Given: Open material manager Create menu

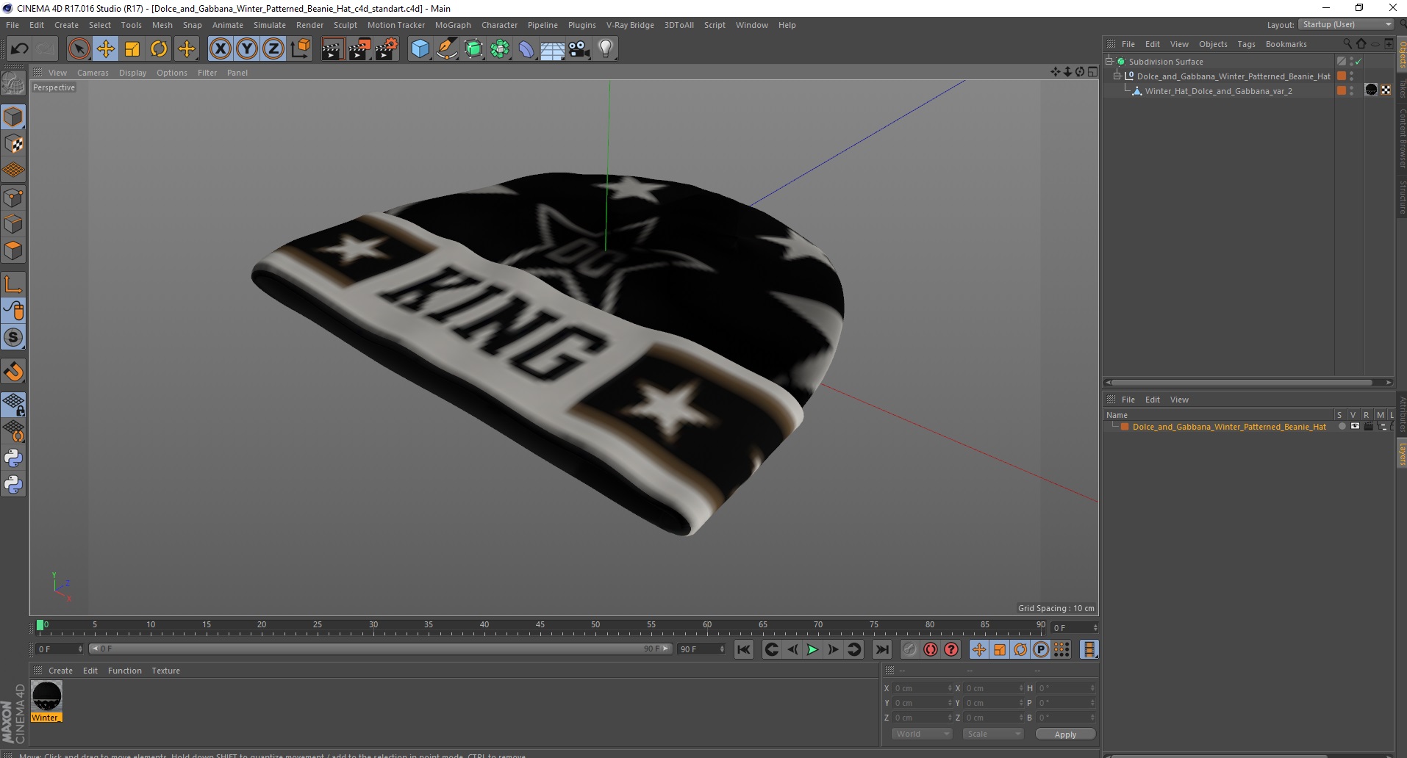Looking at the screenshot, I should (60, 671).
